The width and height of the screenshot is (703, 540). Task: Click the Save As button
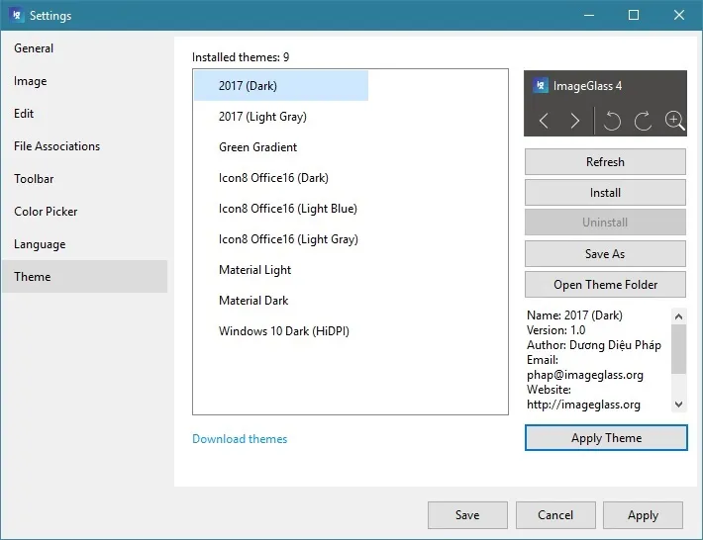605,254
